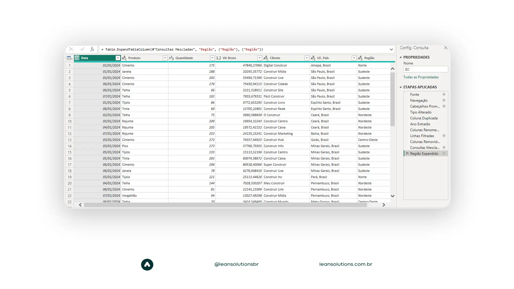Screen dimensions: 514x289
Task: Click the cell Bahia, Brasil
Action: [333, 134]
